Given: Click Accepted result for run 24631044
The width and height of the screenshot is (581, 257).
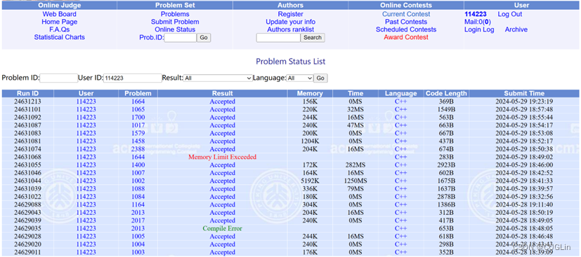Looking at the screenshot, I should [222, 181].
